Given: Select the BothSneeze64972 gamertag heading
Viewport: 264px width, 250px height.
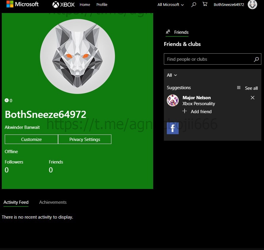Looking at the screenshot, I should pyautogui.click(x=45, y=114).
